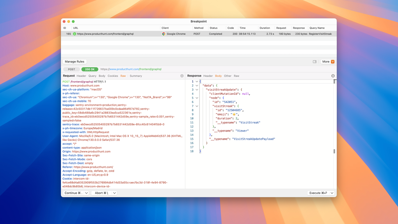Image resolution: width=398 pixels, height=224 pixels.
Task: Collapse the "node" object on line 5
Action: (197, 98)
